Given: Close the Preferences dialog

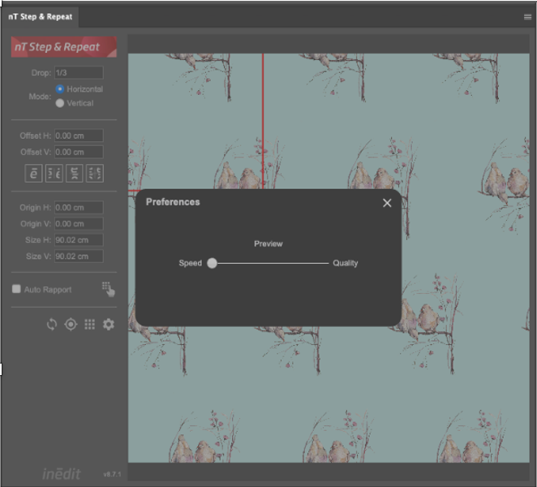Looking at the screenshot, I should pos(387,203).
